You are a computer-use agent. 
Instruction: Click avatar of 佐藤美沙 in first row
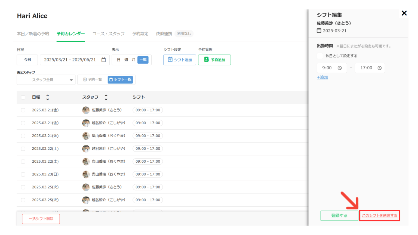click(x=86, y=110)
